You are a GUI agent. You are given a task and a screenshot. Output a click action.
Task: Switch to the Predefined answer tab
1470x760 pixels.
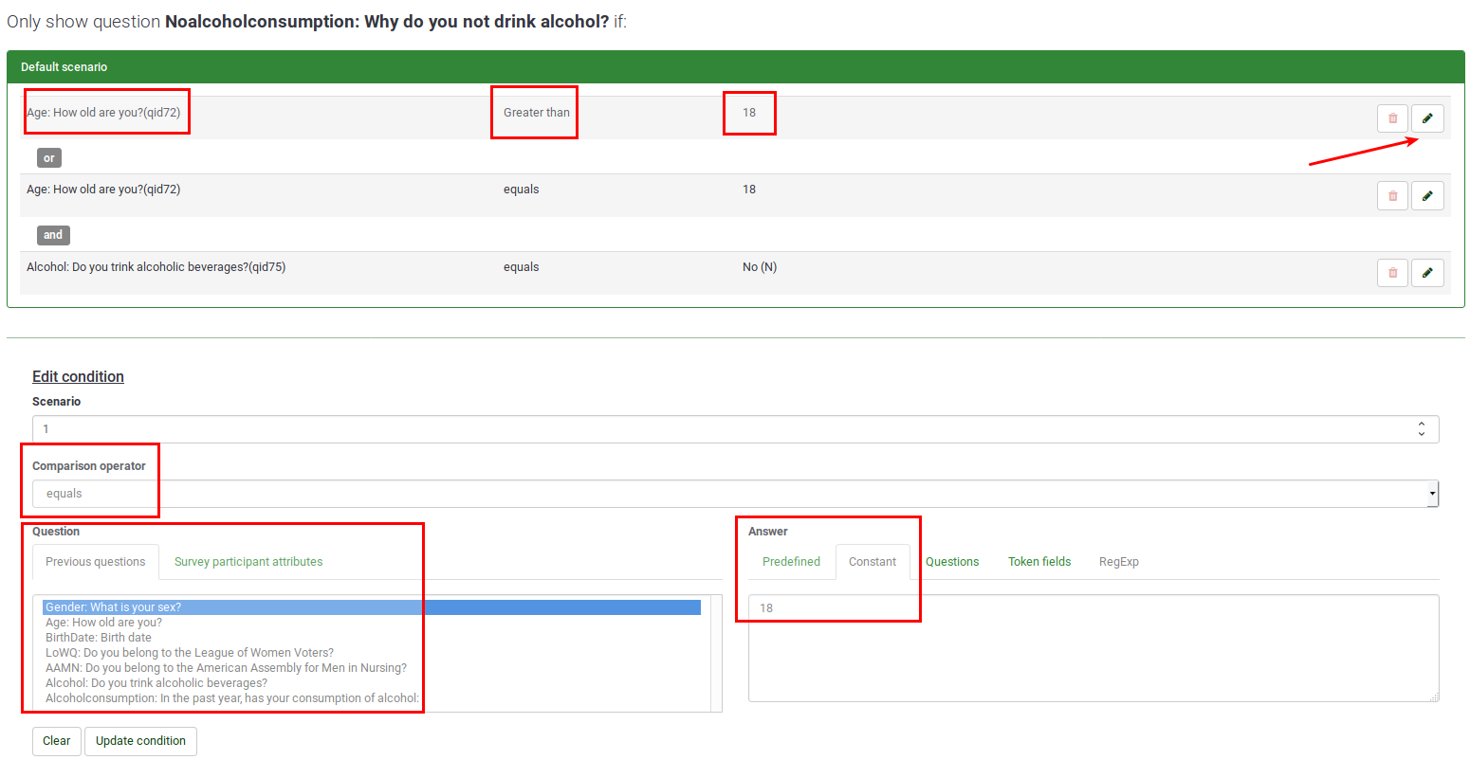[x=791, y=562]
